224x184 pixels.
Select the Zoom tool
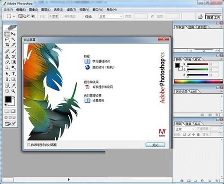(13, 91)
